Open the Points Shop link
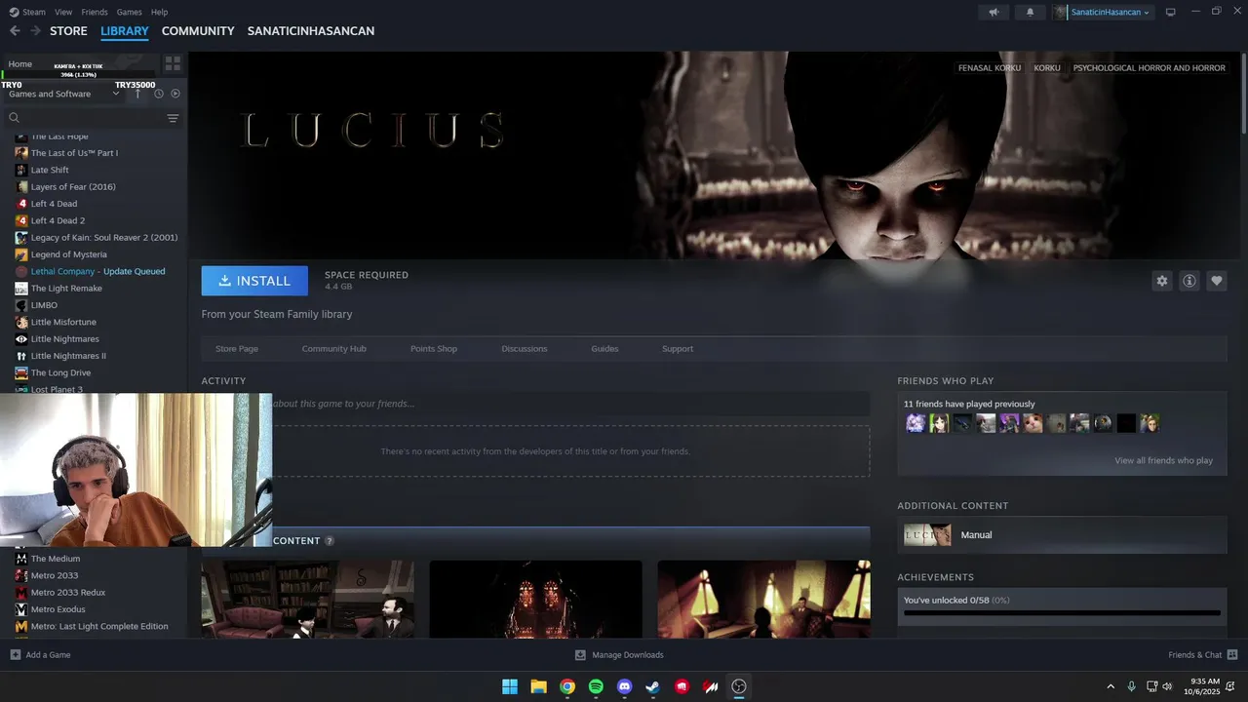1248x702 pixels. click(434, 348)
